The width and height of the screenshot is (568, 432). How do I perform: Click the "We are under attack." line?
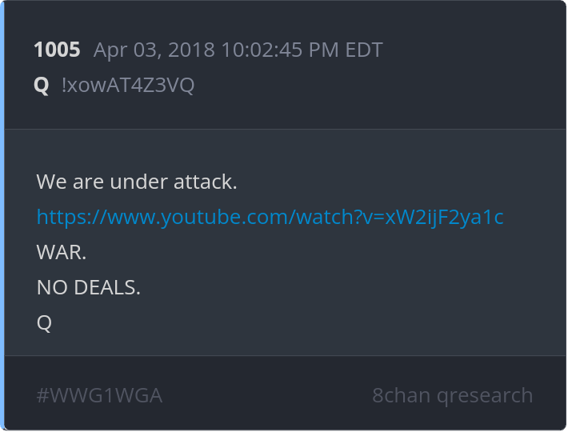click(x=137, y=182)
